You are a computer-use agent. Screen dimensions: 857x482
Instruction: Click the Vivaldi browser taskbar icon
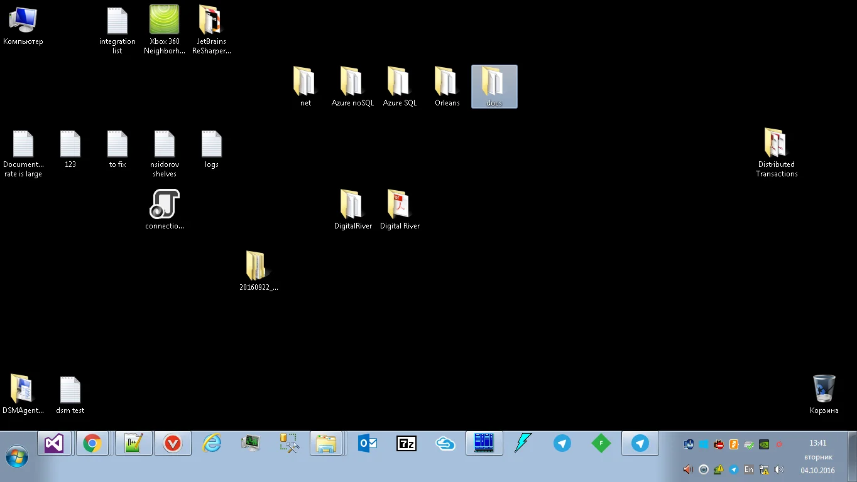tap(172, 444)
